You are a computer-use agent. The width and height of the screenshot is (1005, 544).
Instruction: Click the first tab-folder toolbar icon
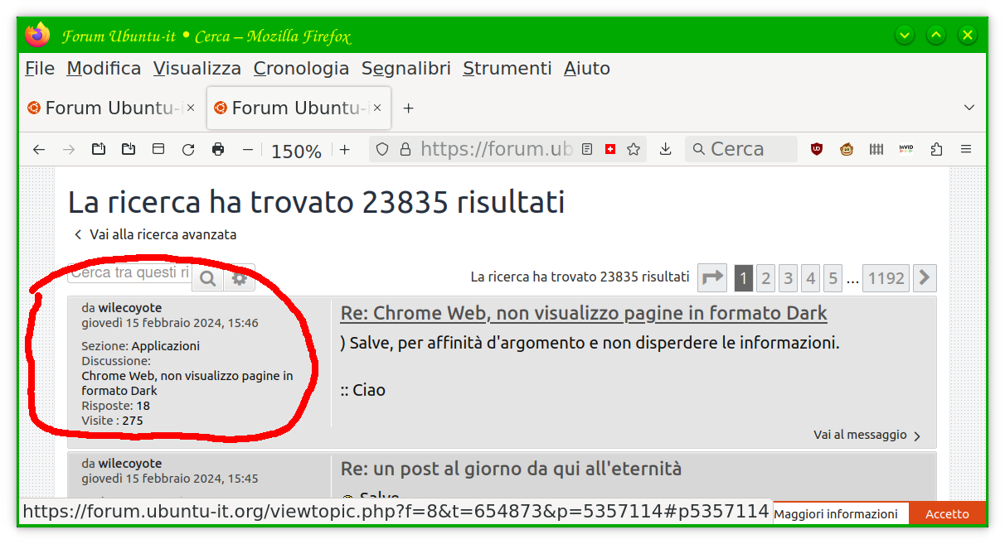pos(99,150)
